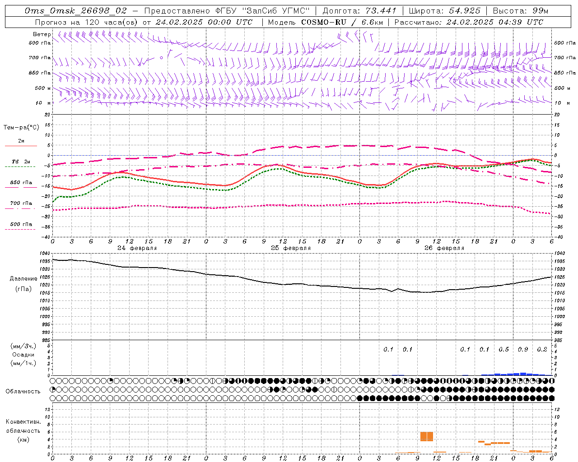Image resolution: width=578 pixels, height=462 pixels.
Task: Click the Осадки precipitation label
Action: [x=23, y=355]
